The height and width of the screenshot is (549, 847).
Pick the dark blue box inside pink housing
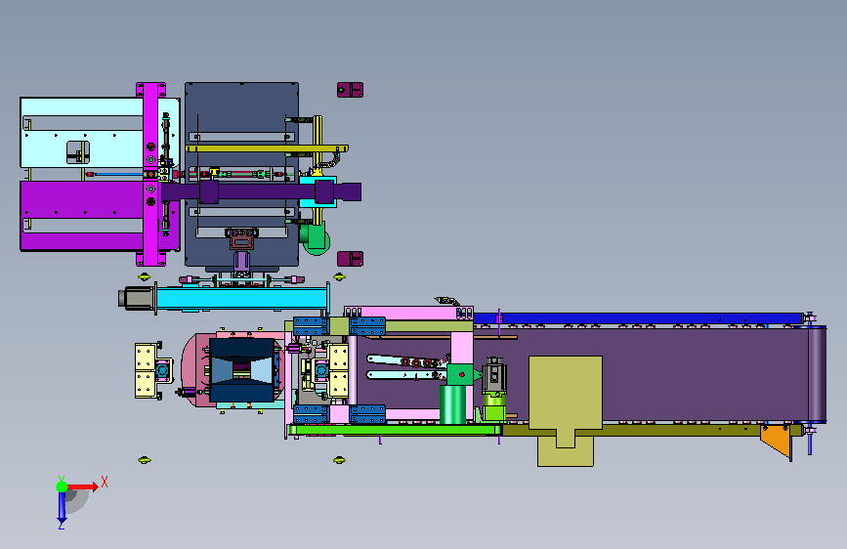tap(241, 370)
